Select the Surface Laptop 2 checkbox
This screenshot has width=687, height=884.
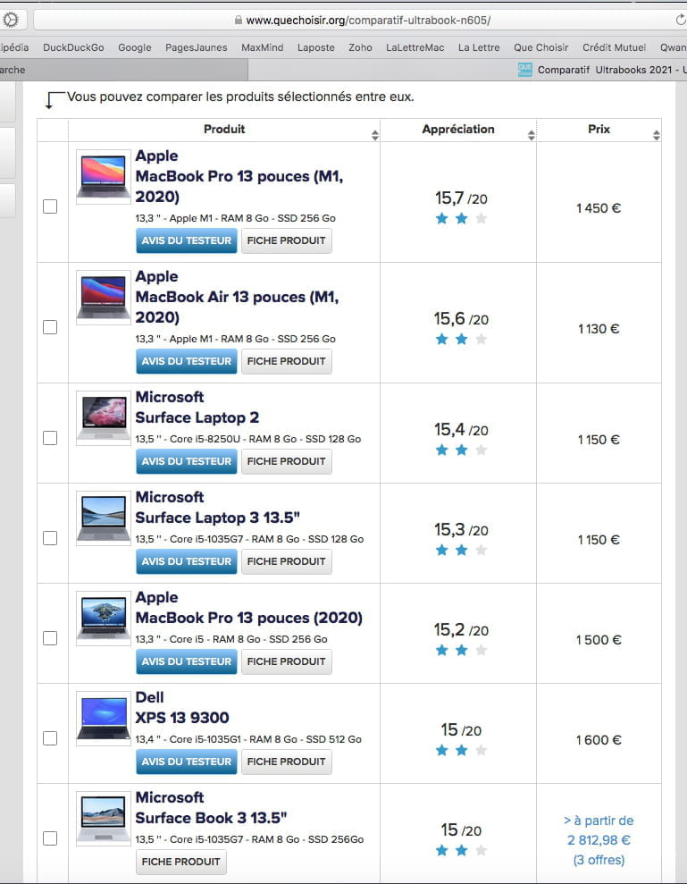click(50, 438)
